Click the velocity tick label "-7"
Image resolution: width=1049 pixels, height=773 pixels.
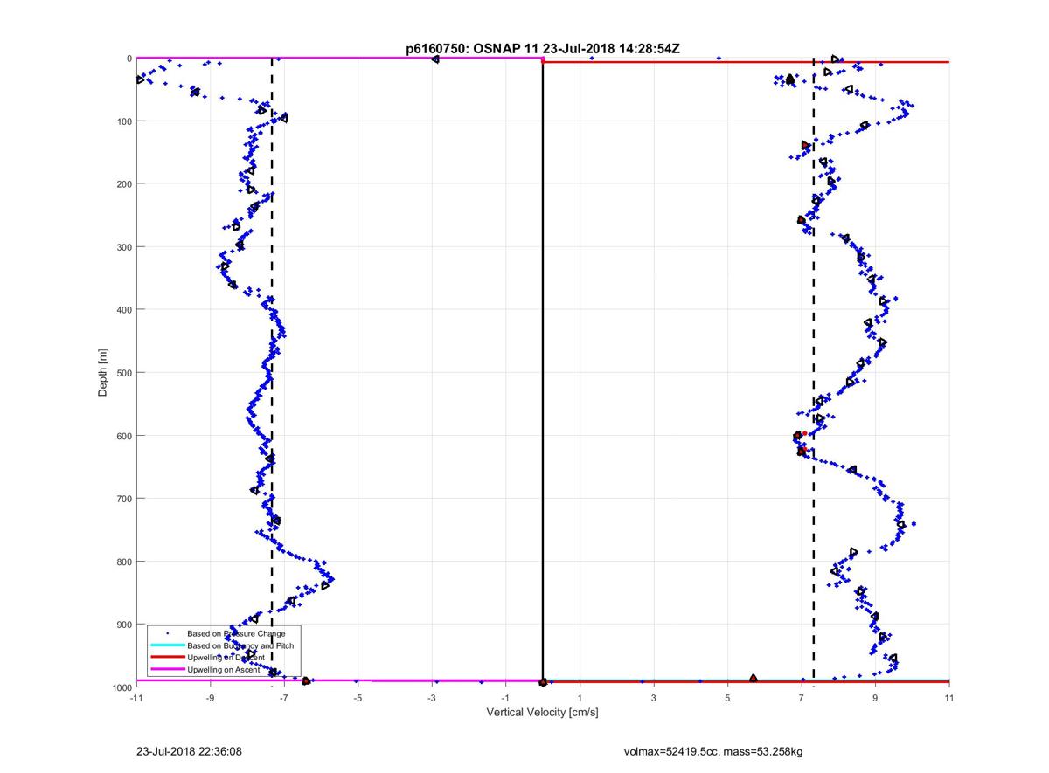pyautogui.click(x=284, y=698)
